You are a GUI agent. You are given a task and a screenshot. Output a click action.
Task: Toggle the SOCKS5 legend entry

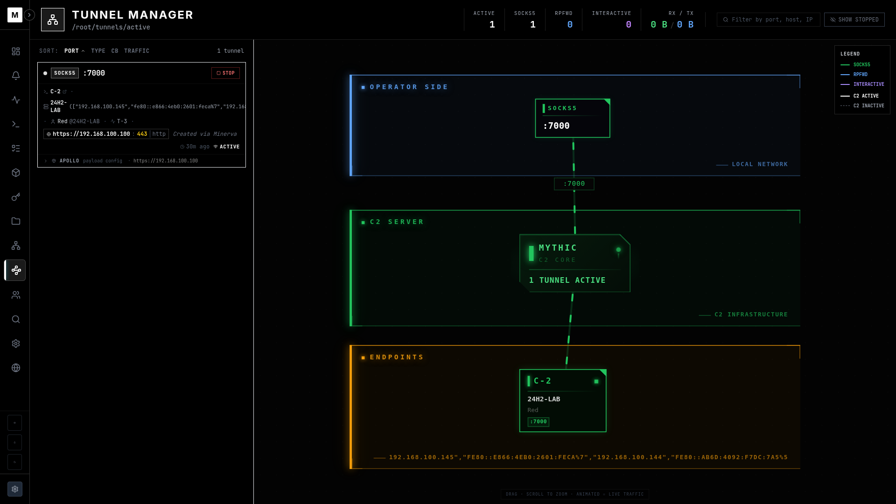tap(861, 65)
